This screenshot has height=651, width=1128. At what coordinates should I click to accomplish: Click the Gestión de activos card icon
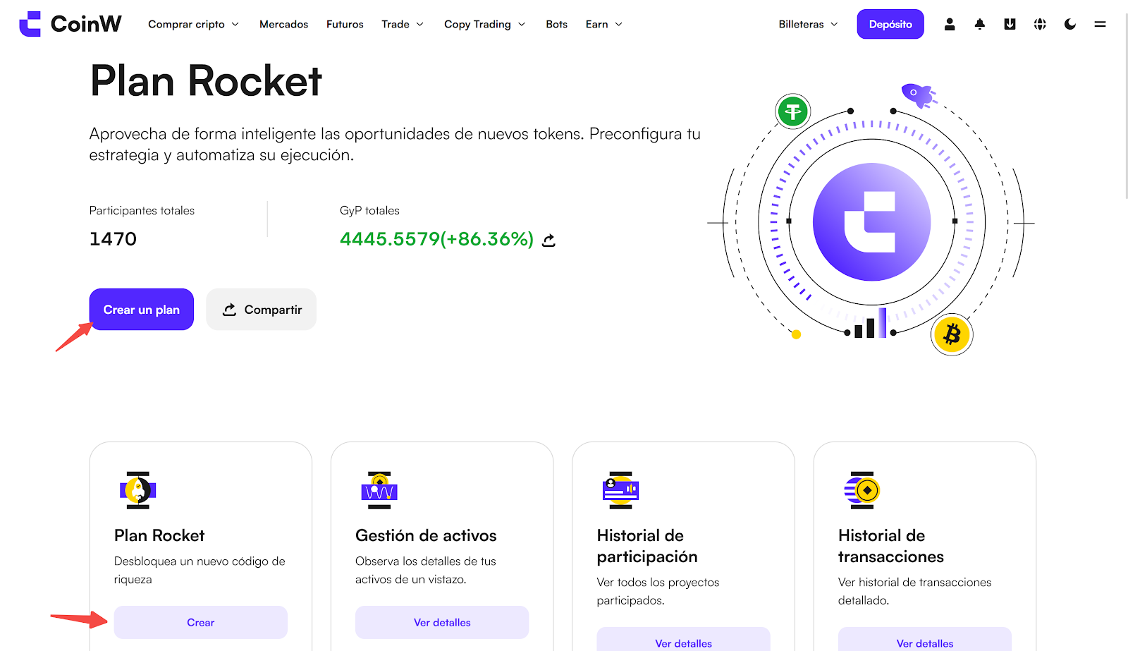[379, 490]
